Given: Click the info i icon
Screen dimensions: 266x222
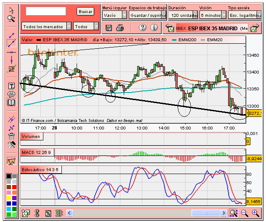Looking at the screenshot, I should point(154,27).
